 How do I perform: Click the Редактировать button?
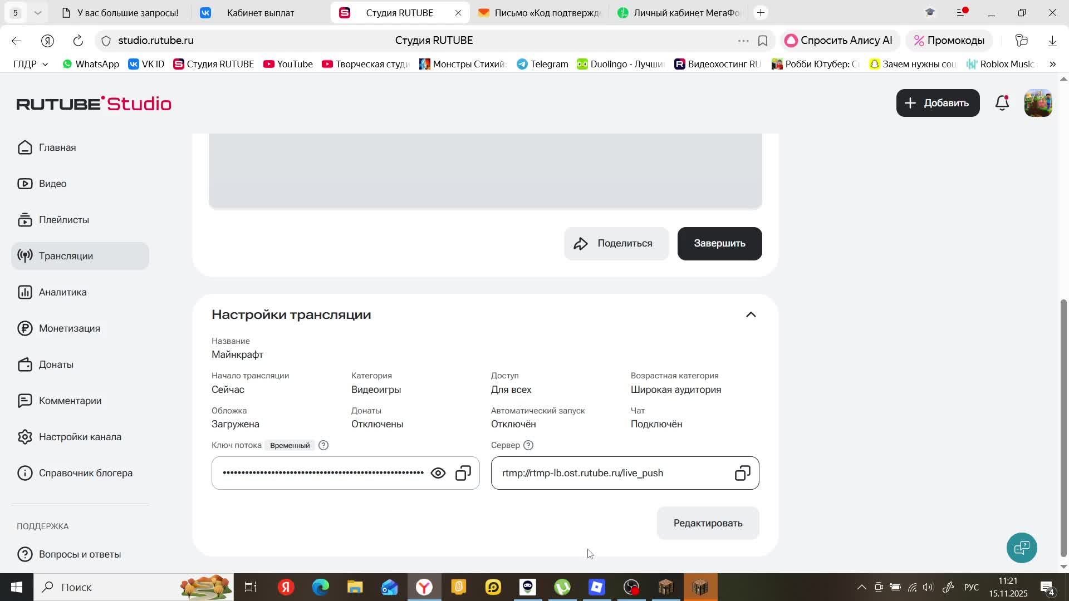pyautogui.click(x=708, y=523)
